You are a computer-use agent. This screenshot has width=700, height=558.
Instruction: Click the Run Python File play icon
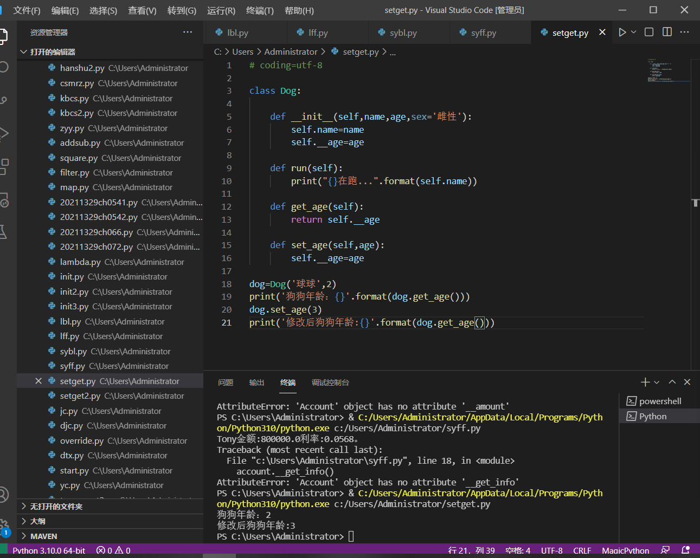622,33
